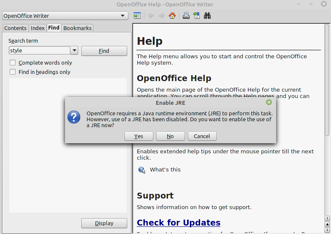This screenshot has width=331, height=234.
Task: Click the Forward arrow in help toolbar
Action: pos(161,16)
